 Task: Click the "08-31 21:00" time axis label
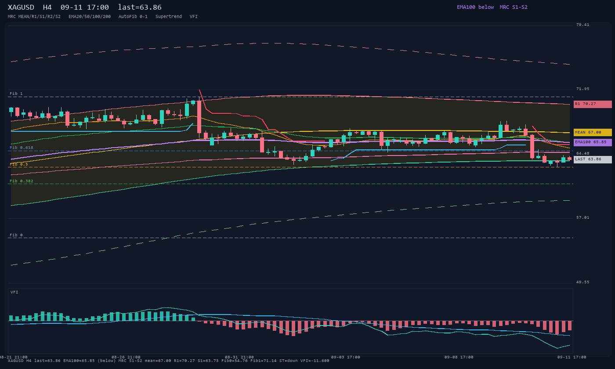point(239,357)
